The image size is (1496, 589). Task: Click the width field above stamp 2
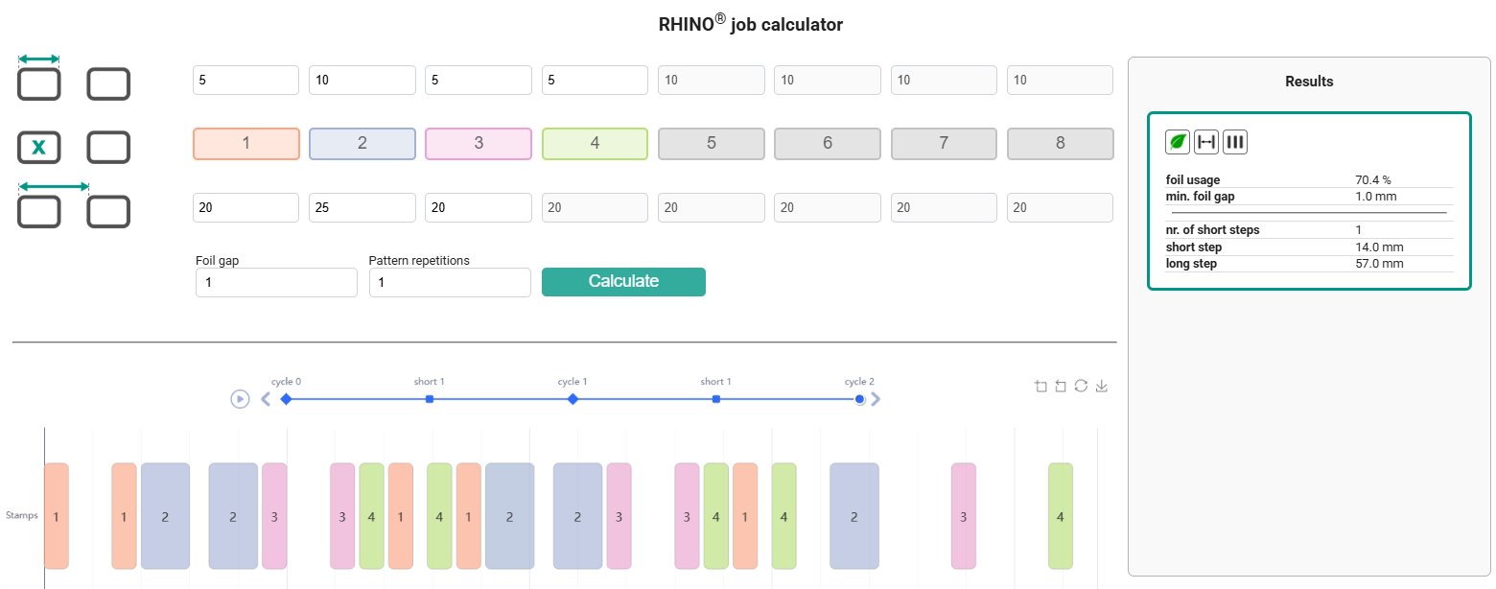point(362,81)
